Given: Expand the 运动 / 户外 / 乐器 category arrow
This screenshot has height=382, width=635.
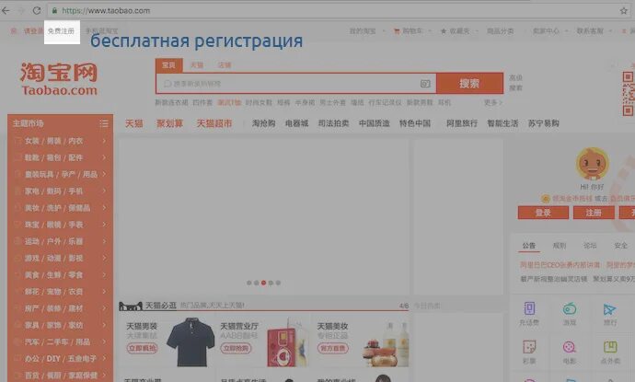Looking at the screenshot, I should tap(104, 241).
